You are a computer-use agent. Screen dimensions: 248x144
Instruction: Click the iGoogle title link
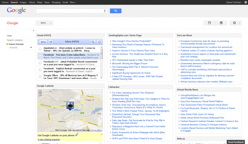(12, 23)
